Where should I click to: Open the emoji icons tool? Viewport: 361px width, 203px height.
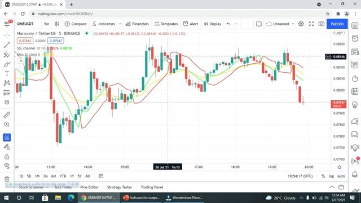7,102
